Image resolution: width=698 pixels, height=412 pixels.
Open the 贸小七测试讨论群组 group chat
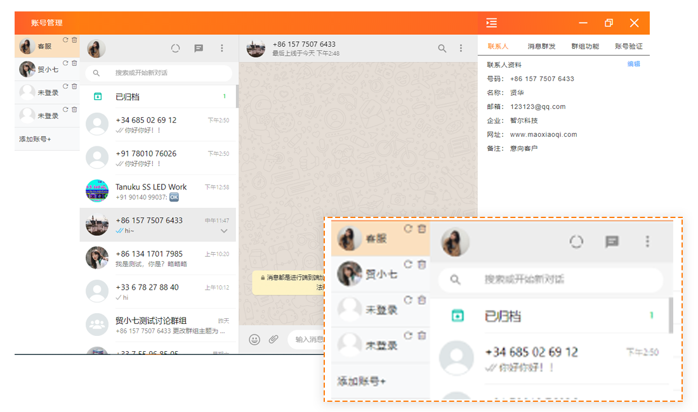[x=157, y=325]
